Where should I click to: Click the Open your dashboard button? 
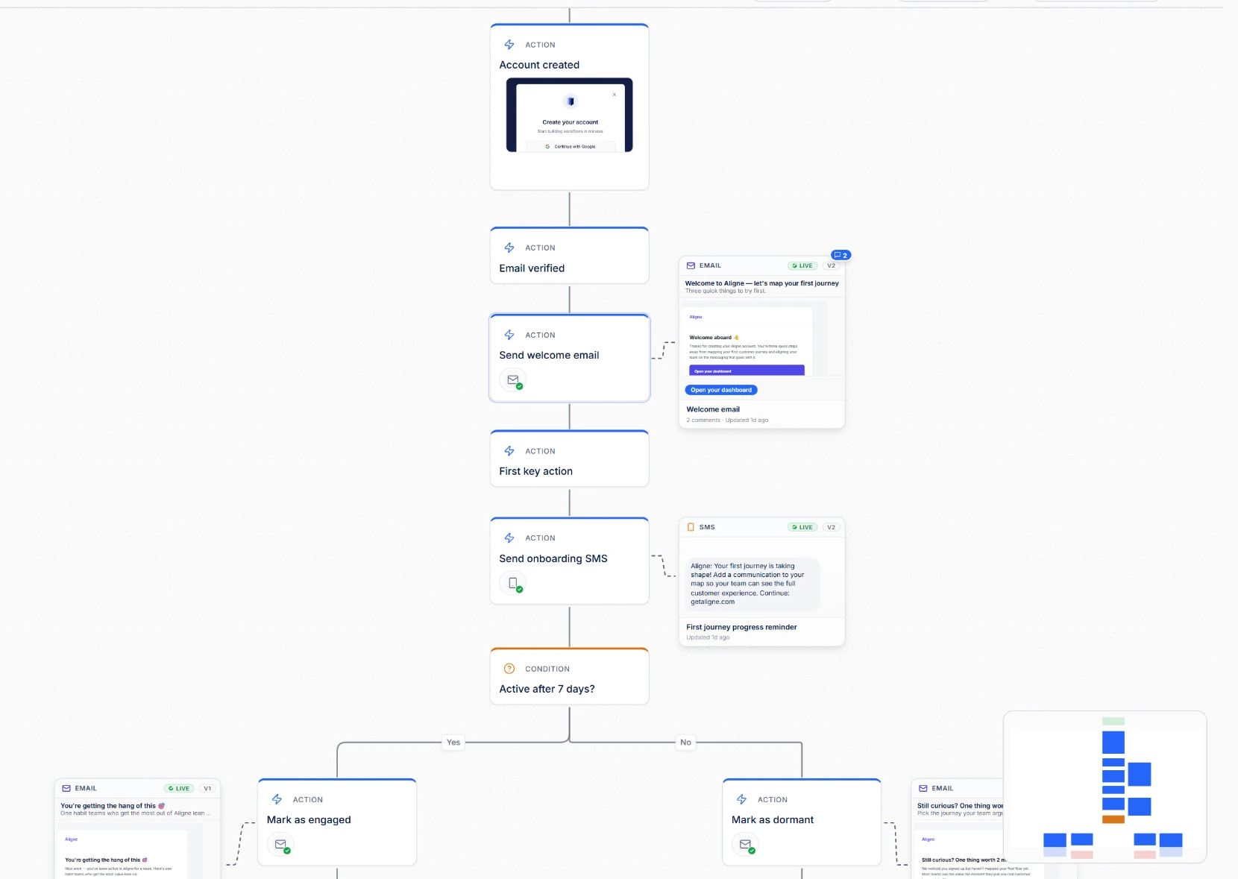point(721,390)
